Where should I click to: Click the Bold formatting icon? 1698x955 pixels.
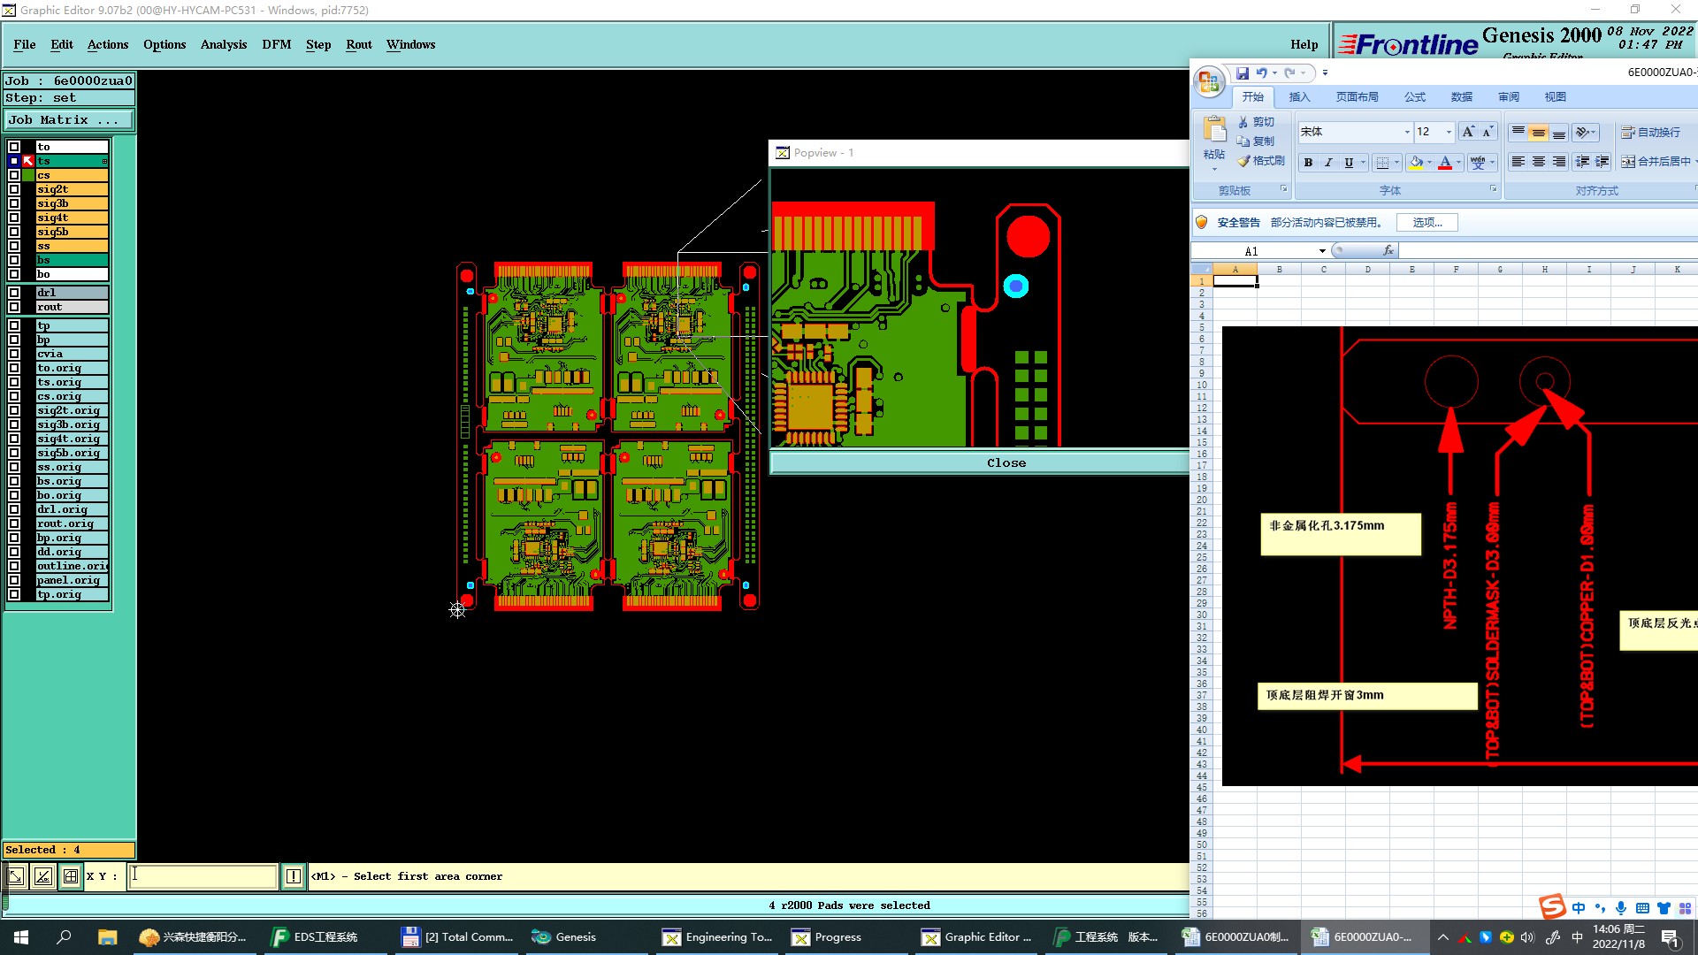[1308, 163]
